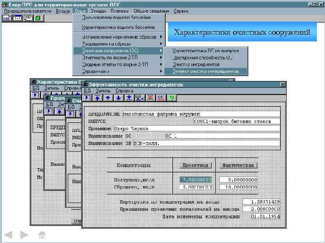This screenshot has height=243, width=325.
Task: Expand Отчетность по форме 2-ТП submenu
Action: click(x=119, y=58)
